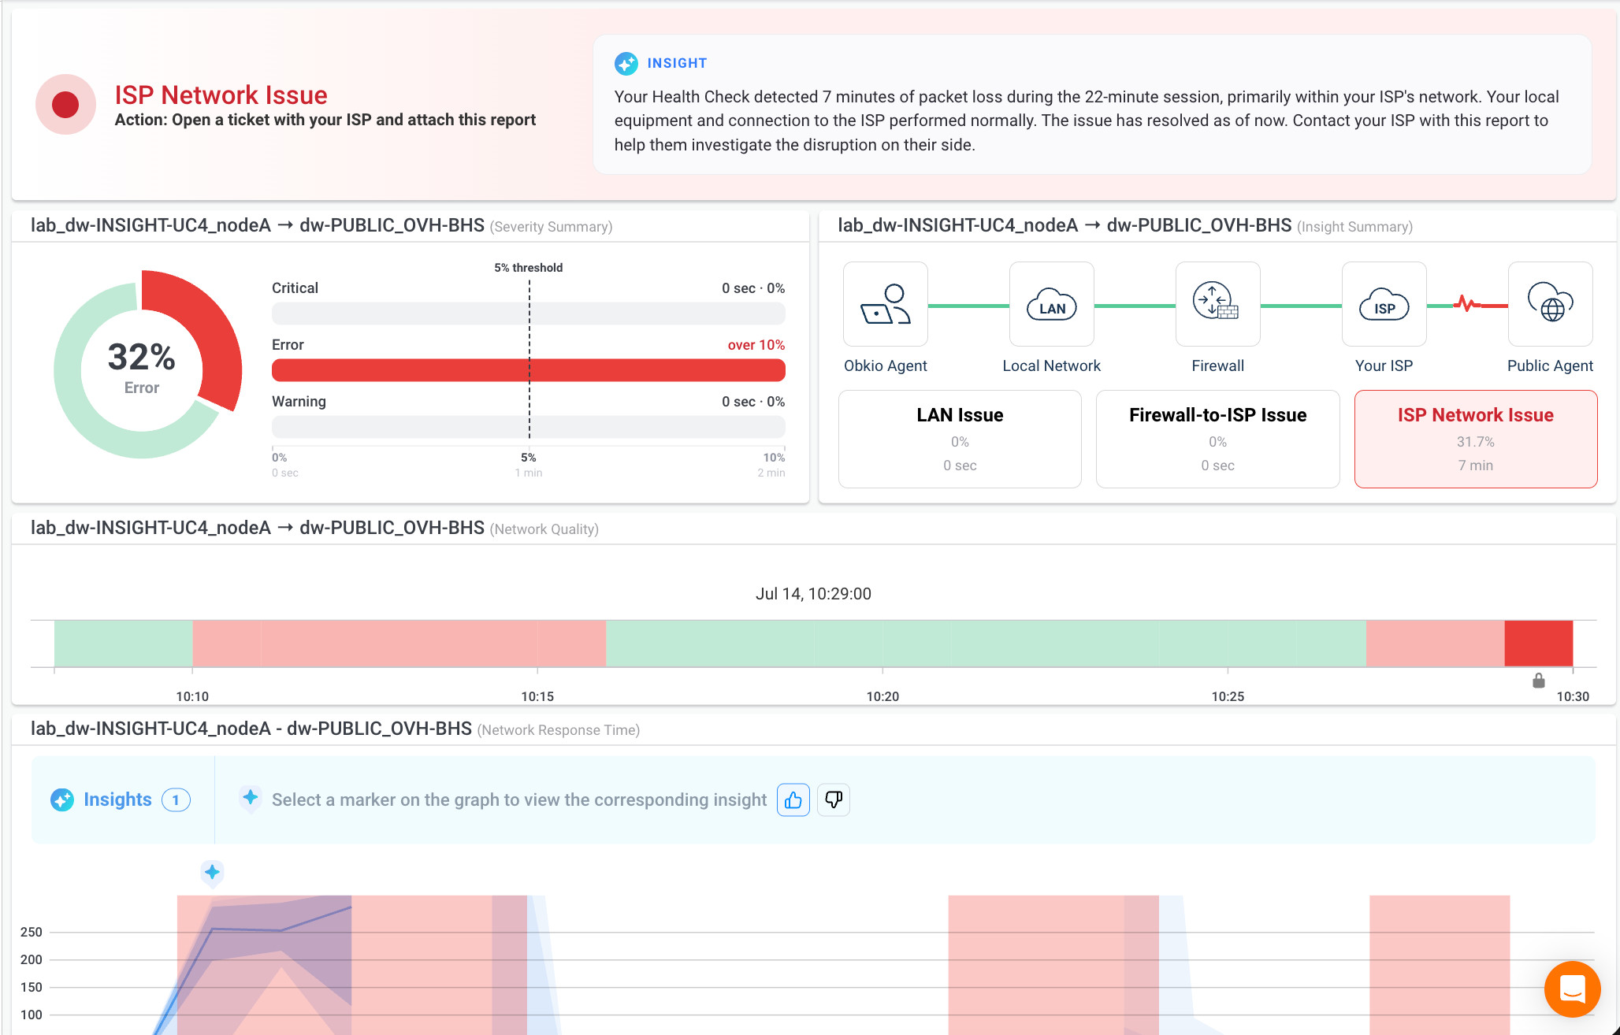
Task: Click the red ISP Network Issue status dot
Action: click(x=65, y=104)
